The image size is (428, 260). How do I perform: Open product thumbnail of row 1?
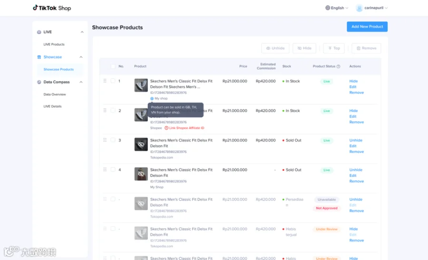(x=141, y=85)
